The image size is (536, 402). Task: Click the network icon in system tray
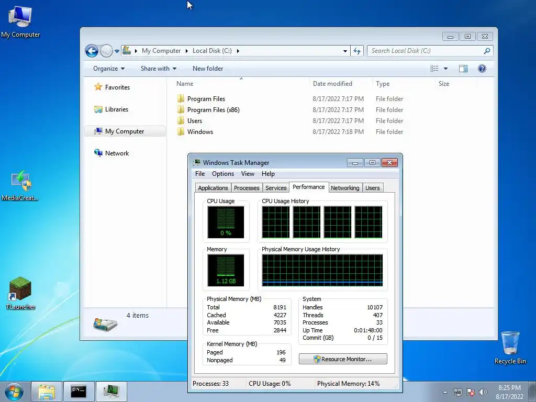457,392
